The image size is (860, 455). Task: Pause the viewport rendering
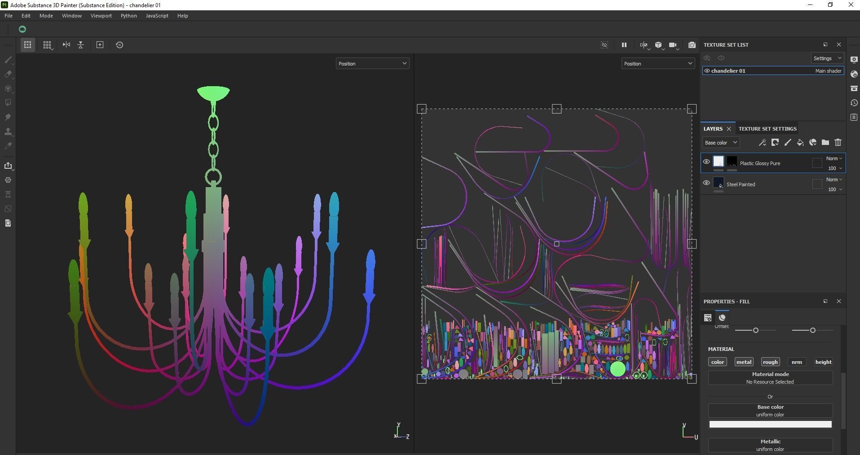tap(624, 45)
